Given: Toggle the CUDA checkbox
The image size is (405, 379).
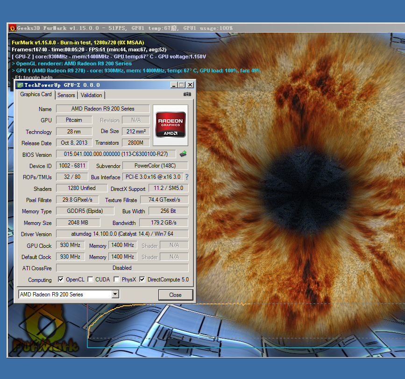Looking at the screenshot, I should 90,280.
